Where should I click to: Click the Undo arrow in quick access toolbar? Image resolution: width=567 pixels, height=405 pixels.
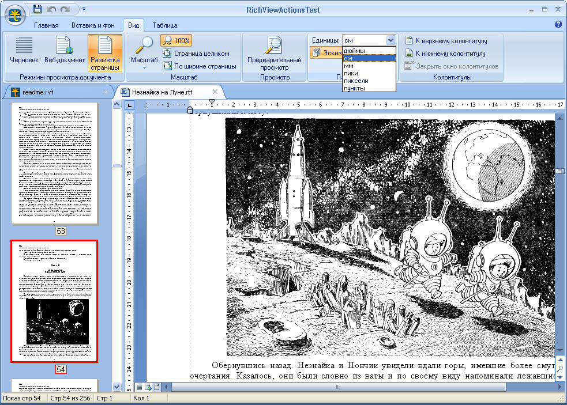51,9
